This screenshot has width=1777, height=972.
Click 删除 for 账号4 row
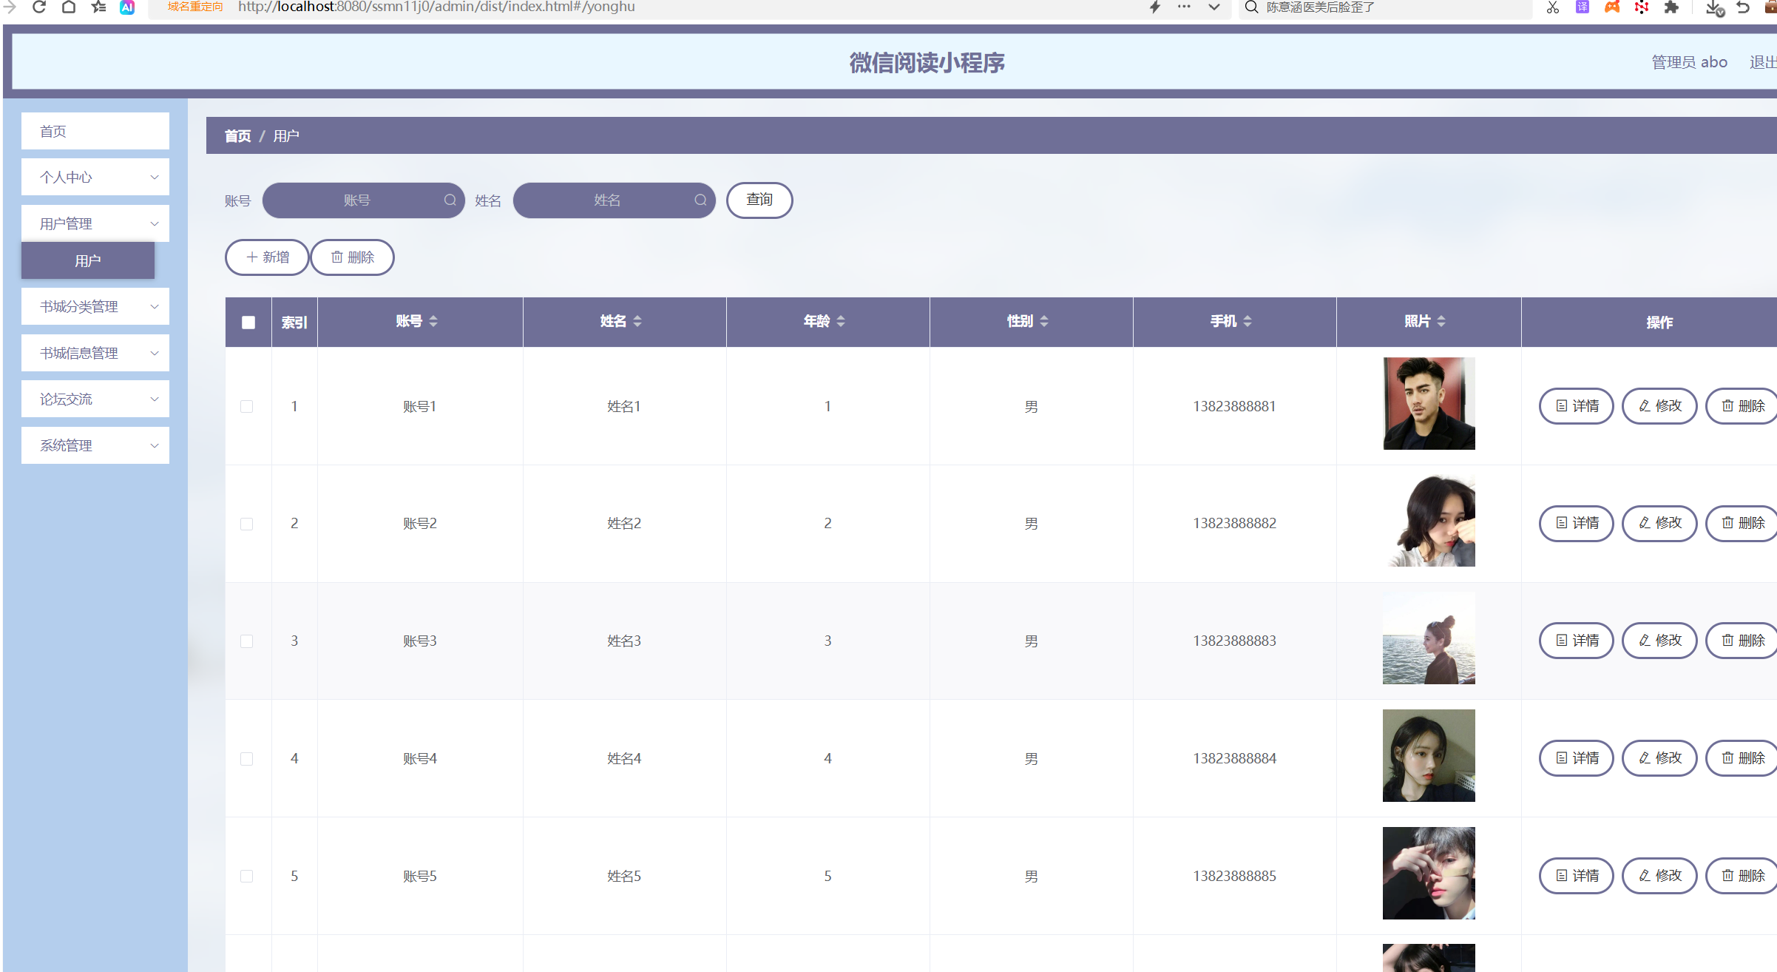1743,758
